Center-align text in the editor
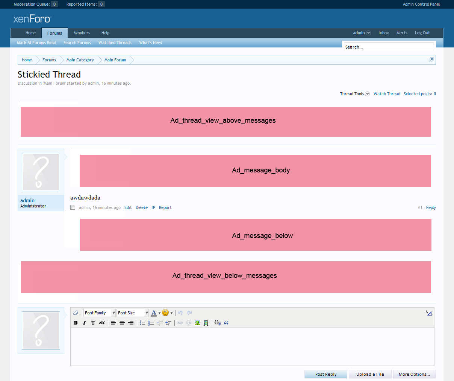The image size is (454, 381). click(122, 323)
